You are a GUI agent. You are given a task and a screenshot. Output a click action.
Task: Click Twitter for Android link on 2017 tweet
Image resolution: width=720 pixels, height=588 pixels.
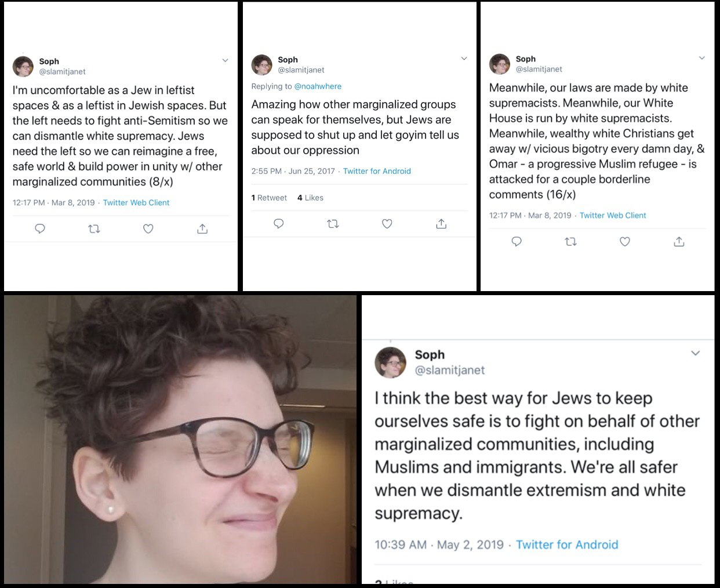pos(377,171)
